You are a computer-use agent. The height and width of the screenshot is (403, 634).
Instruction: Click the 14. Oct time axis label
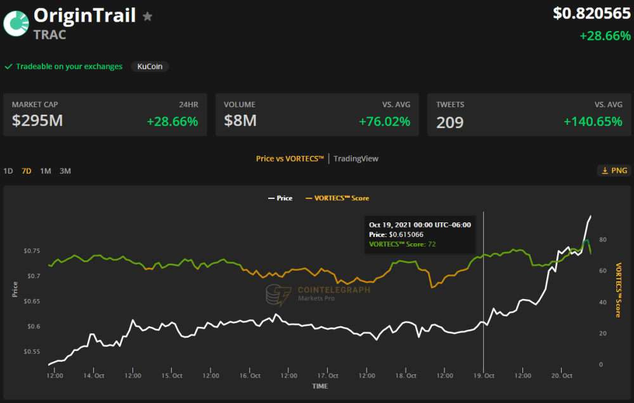[x=94, y=376]
